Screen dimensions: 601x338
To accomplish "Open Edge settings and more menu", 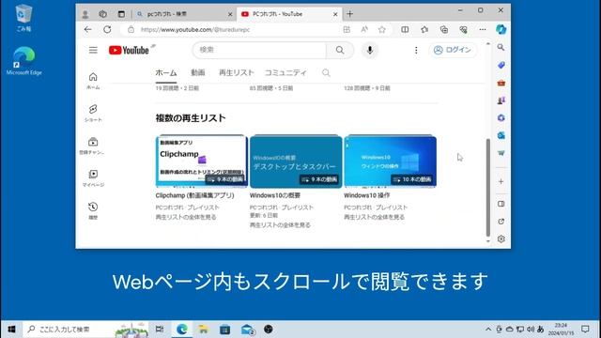I will pyautogui.click(x=483, y=29).
